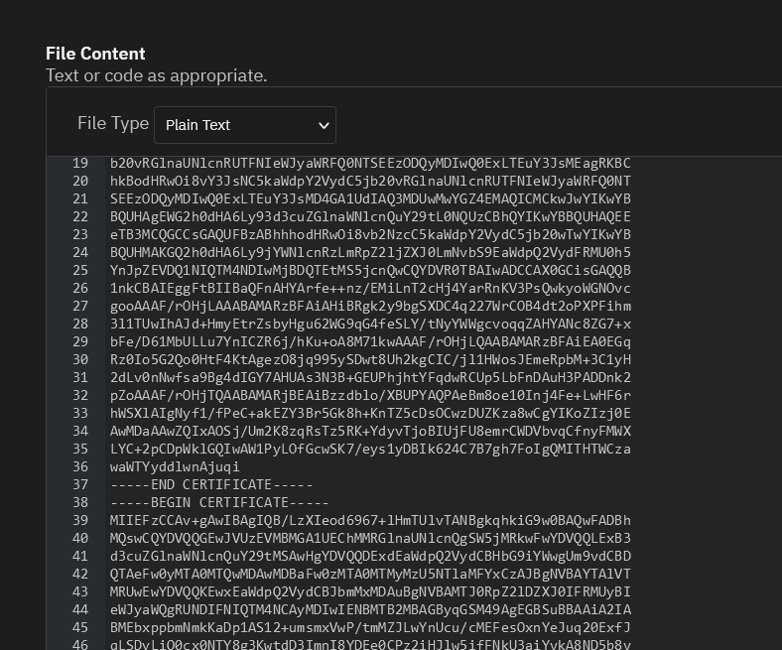Click the line starting with MIIEFzCCAv
The width and height of the screenshot is (782, 650).
click(370, 520)
